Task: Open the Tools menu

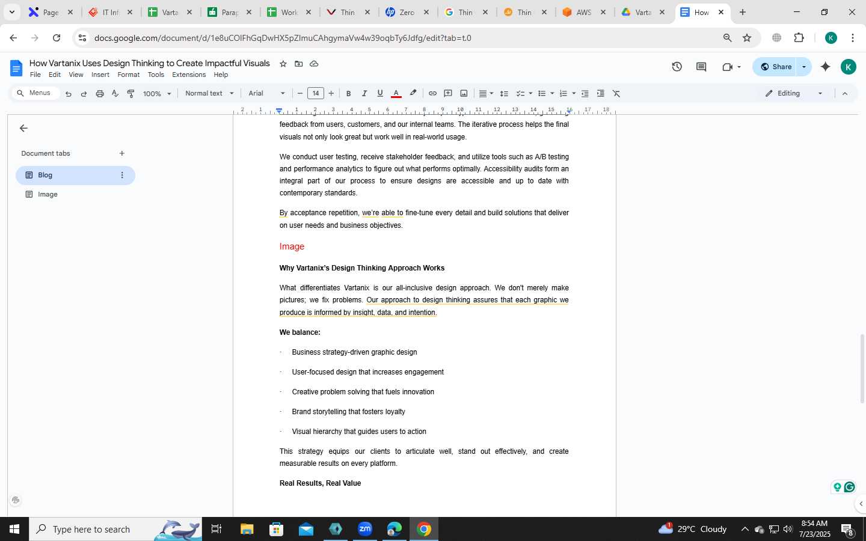Action: pyautogui.click(x=156, y=75)
